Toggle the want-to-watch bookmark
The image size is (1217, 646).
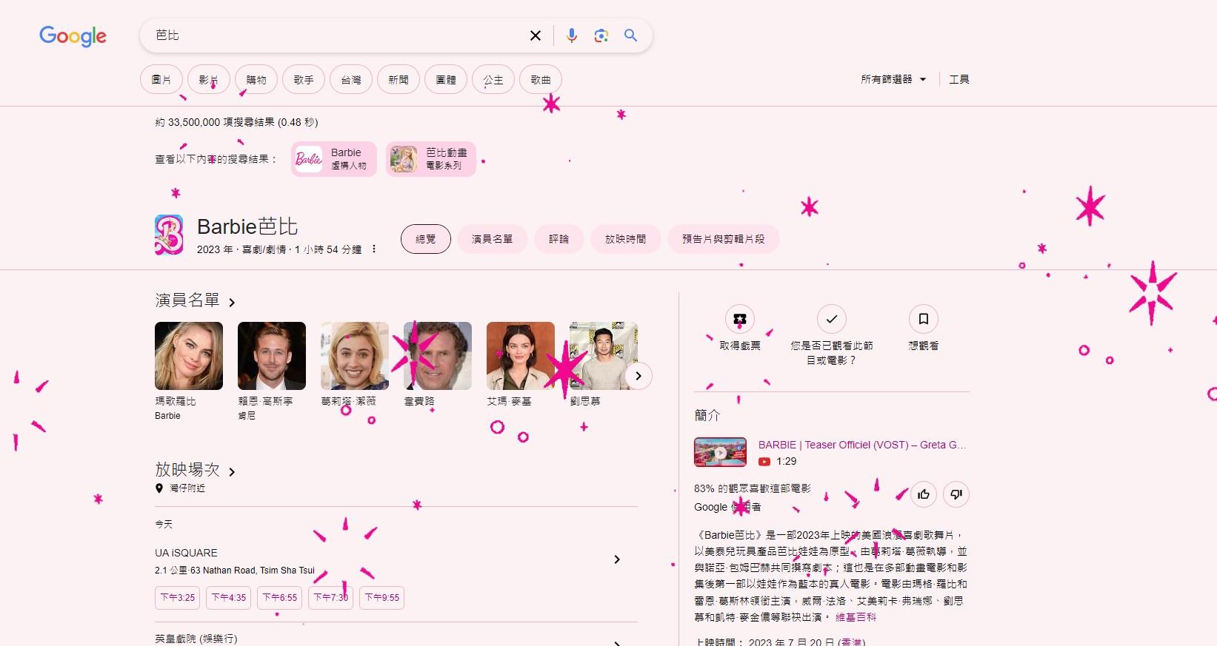(x=923, y=319)
